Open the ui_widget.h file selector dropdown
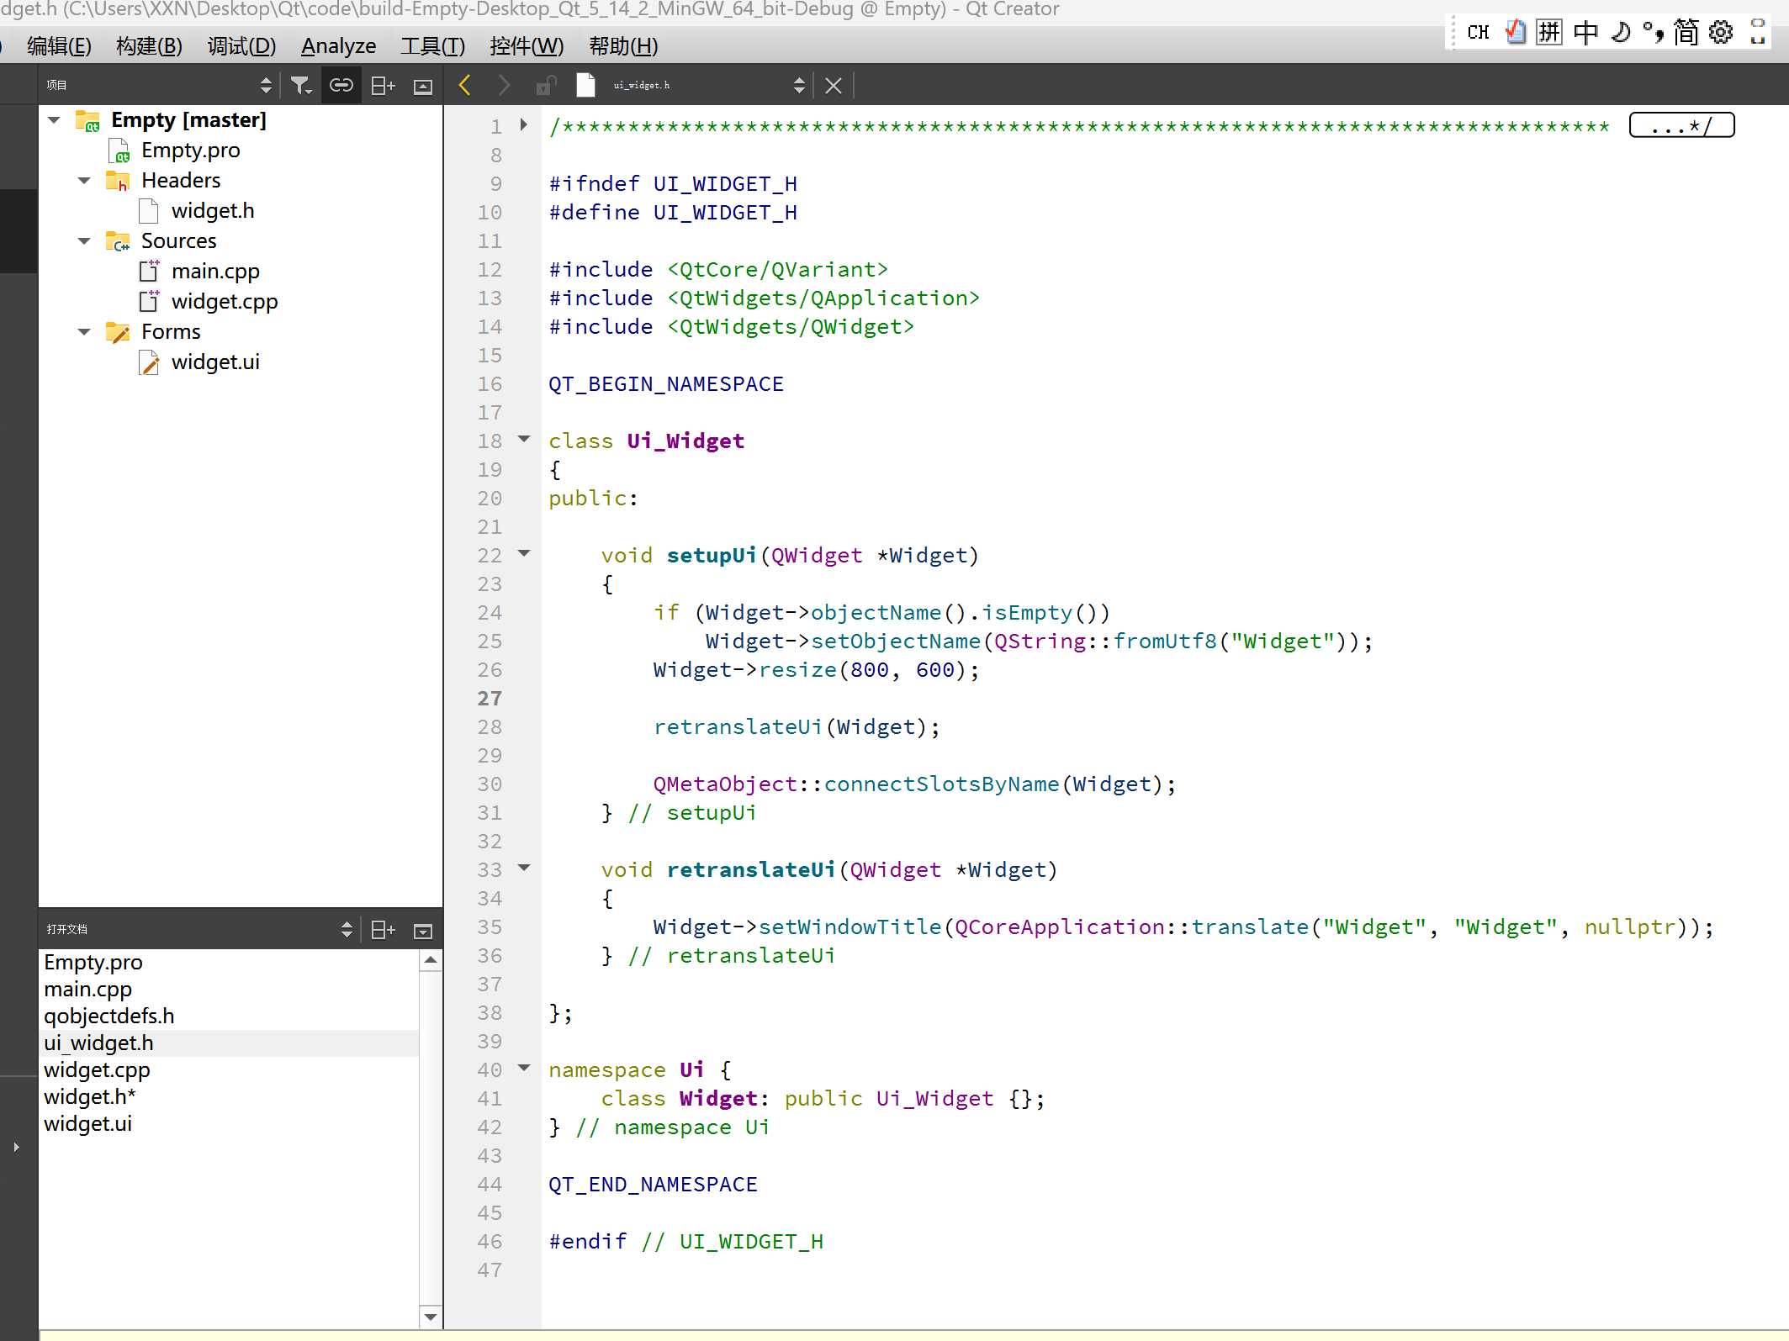Image resolution: width=1789 pixels, height=1341 pixels. [x=799, y=85]
